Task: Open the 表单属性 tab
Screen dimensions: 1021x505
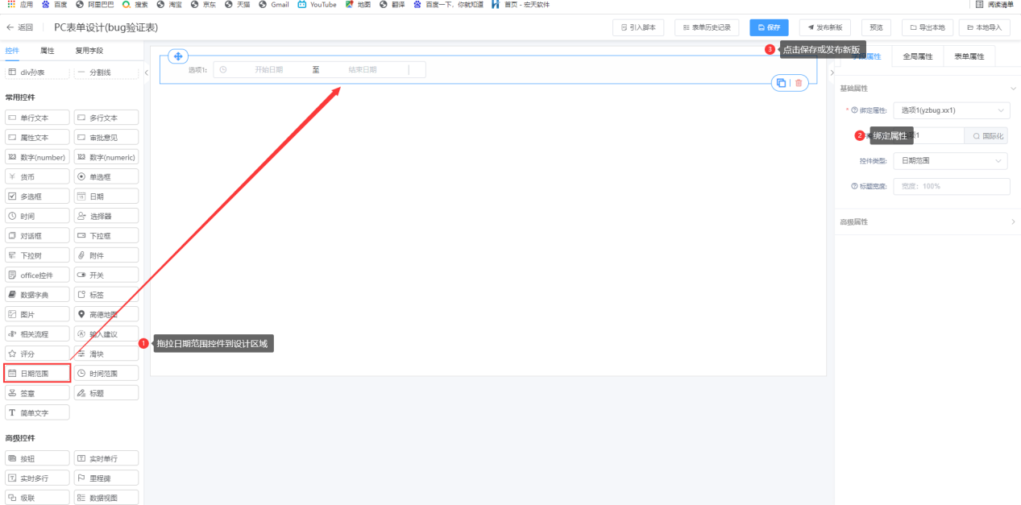Action: (x=969, y=56)
